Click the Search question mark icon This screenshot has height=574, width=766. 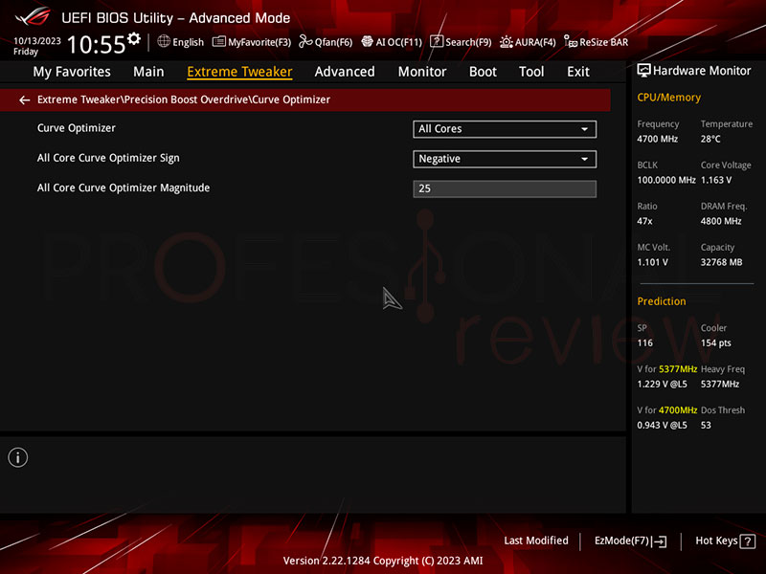437,41
